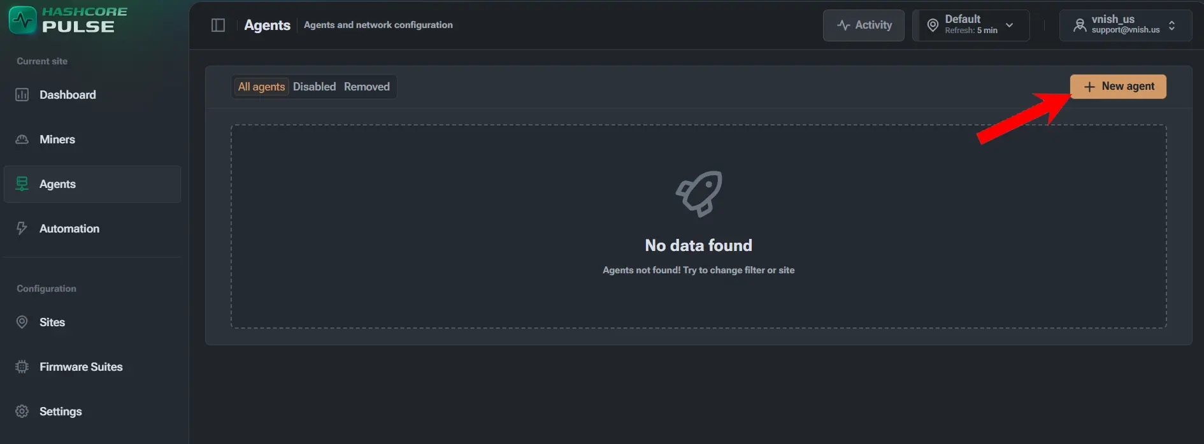Toggle the sidebar panel icon
1204x444 pixels.
[218, 25]
